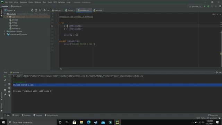Collapse all items in Project panel
Image resolution: width=222 pixels, height=125 pixels.
[x=40, y=10]
